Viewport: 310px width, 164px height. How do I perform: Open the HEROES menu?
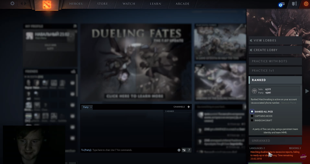coord(76,4)
